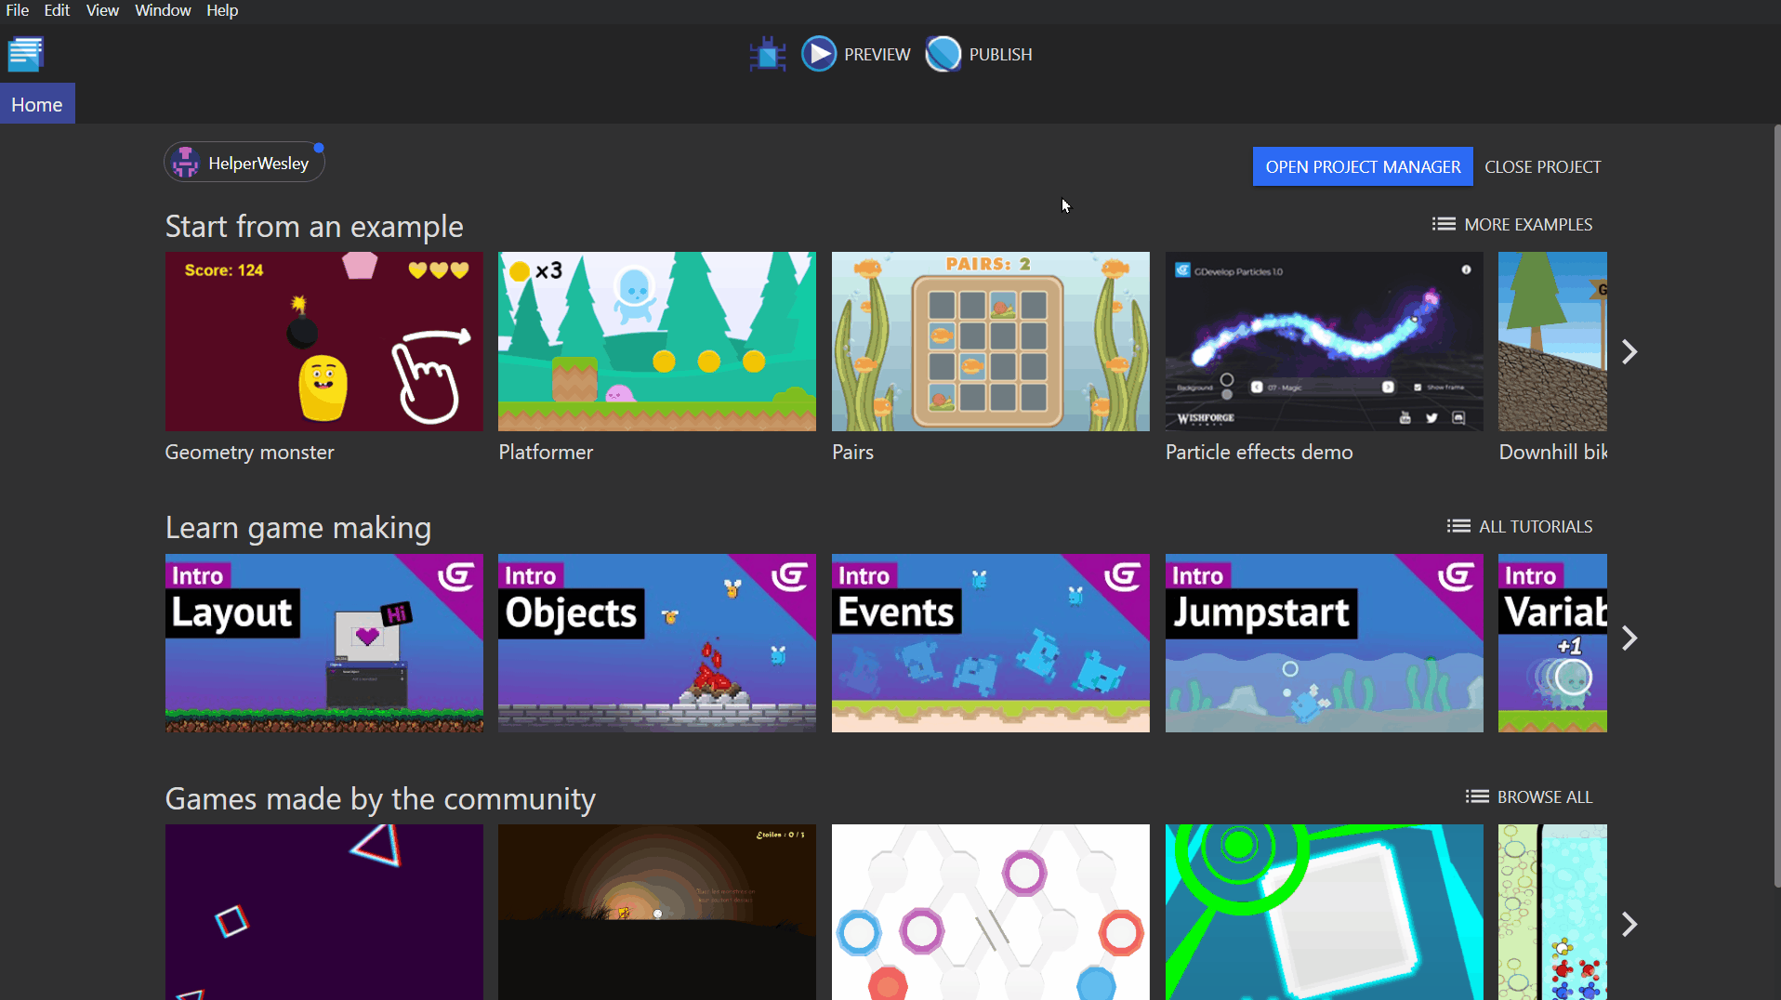Open the Particle effects demo example
The height and width of the screenshot is (1000, 1781).
[1324, 341]
